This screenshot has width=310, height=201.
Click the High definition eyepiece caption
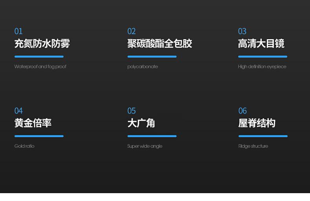click(262, 67)
